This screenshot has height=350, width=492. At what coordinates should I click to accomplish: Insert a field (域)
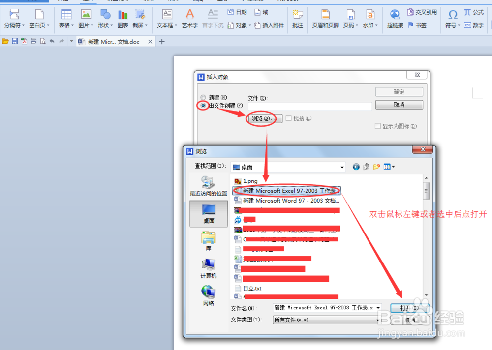[x=261, y=12]
